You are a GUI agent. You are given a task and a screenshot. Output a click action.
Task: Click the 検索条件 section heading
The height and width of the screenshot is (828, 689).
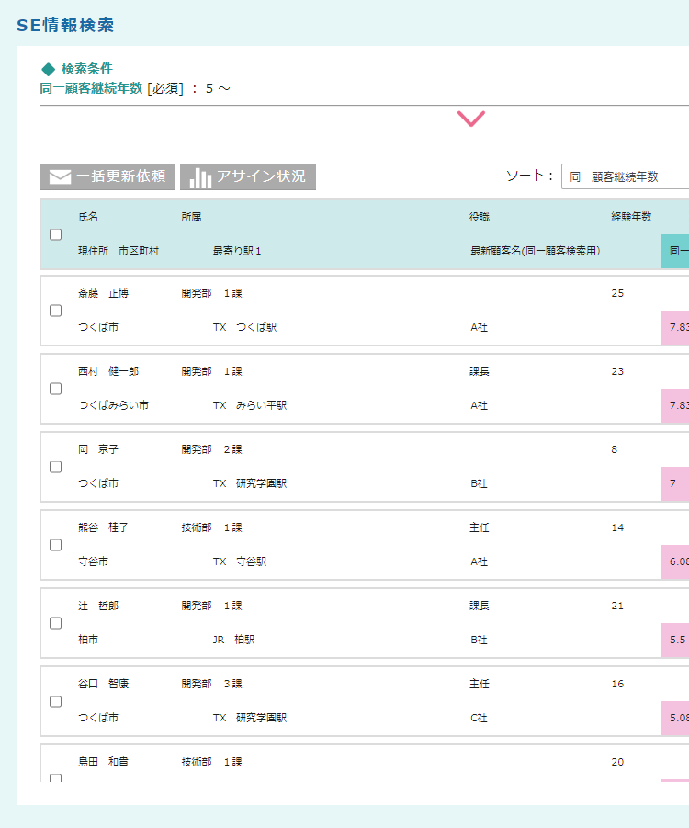pos(87,69)
